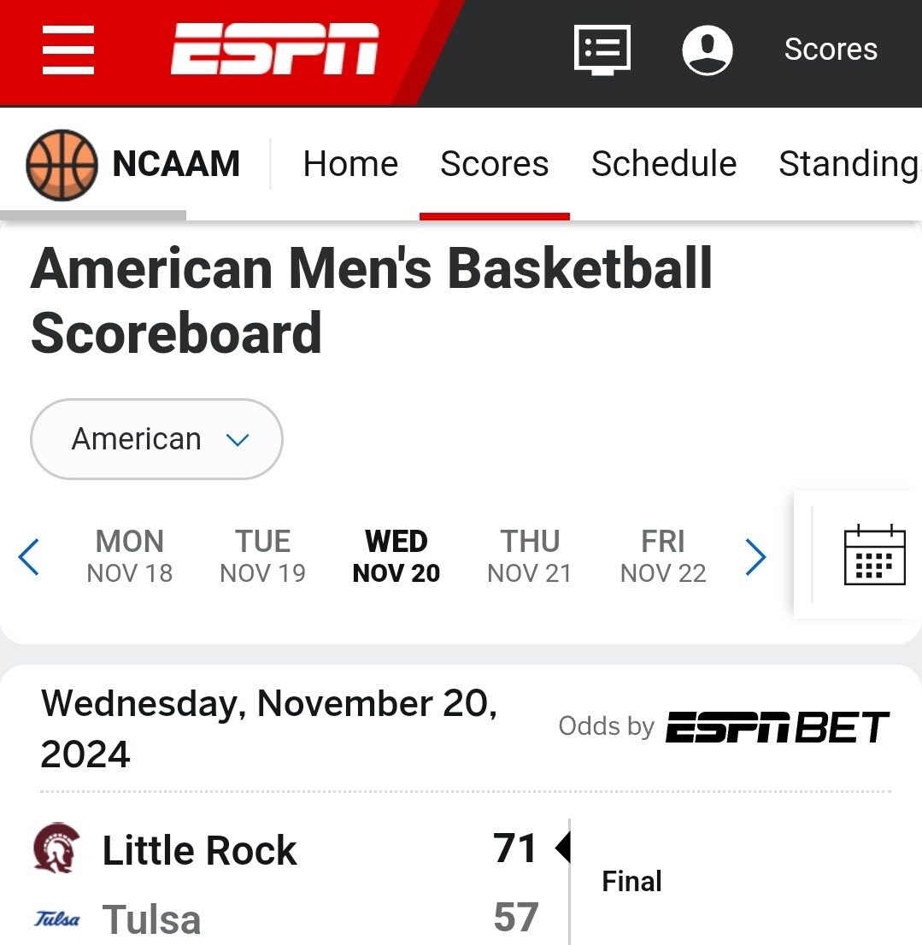Open the watch listings screen icon
The image size is (922, 945).
602,50
